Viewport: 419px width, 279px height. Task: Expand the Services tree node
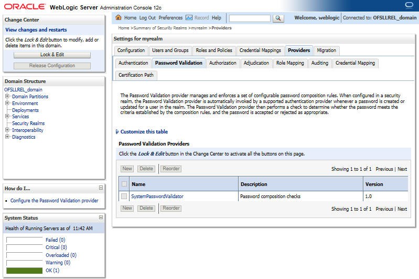(7, 116)
